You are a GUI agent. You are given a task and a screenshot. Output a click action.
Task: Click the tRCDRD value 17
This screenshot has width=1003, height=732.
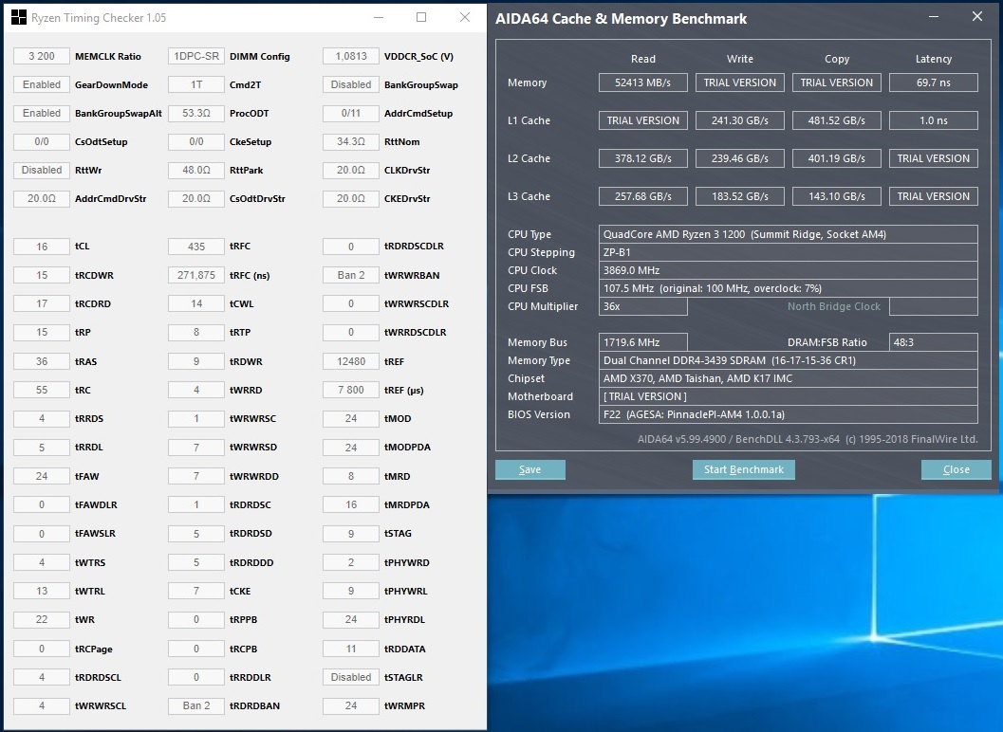pos(42,303)
